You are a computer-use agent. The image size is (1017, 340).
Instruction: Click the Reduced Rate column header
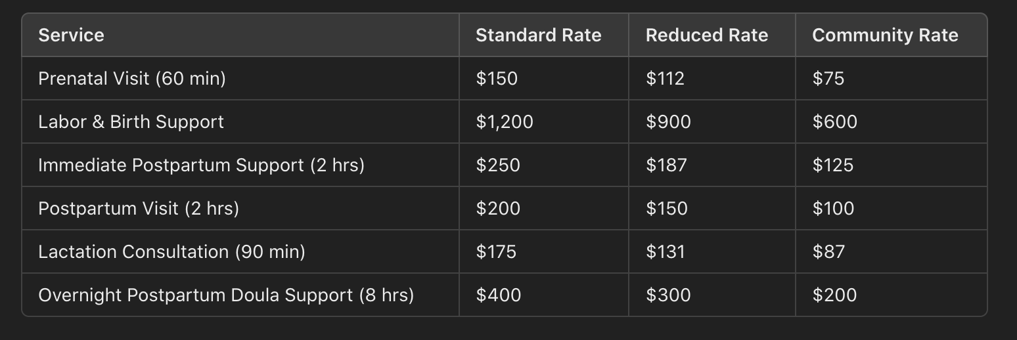(x=712, y=35)
